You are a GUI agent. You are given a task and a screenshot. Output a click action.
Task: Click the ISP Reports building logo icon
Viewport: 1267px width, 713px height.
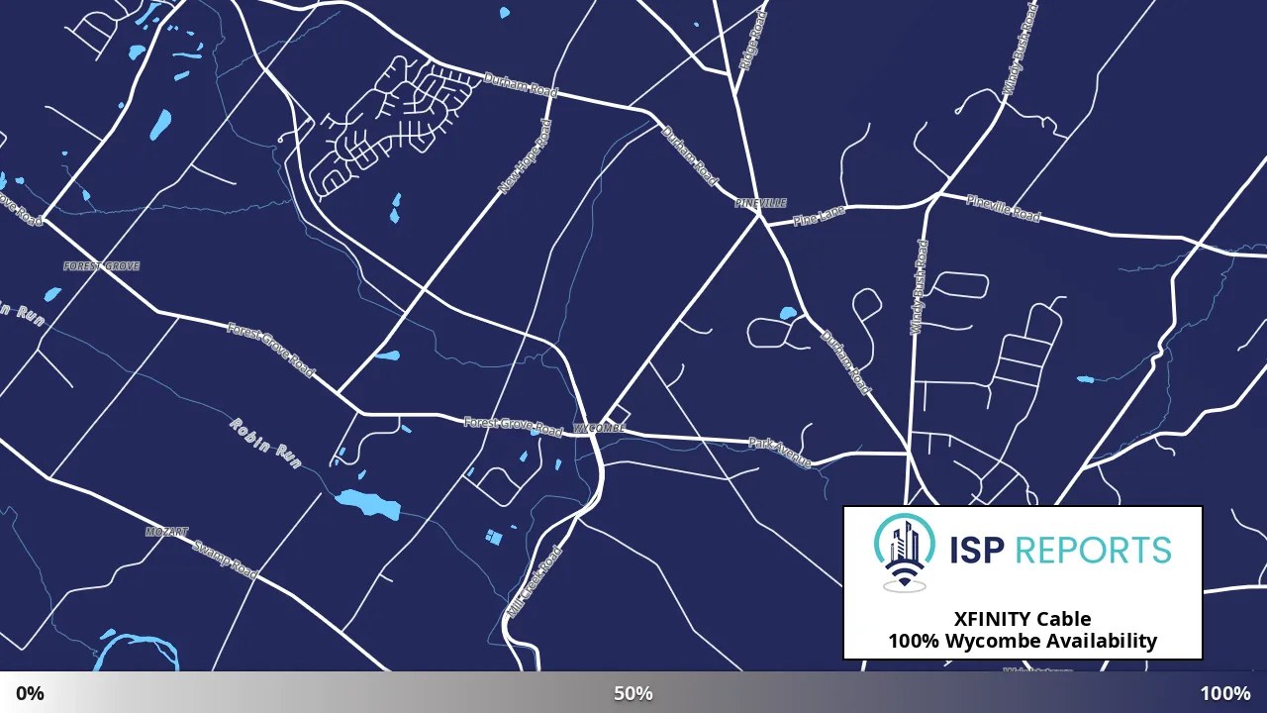[905, 552]
